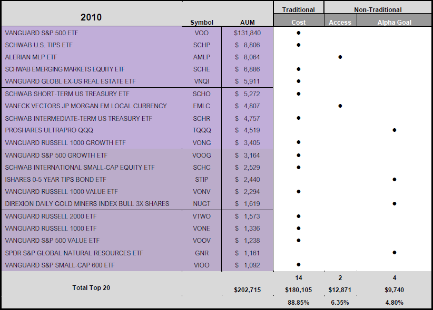Select the "TQQQ" ticker symbol
433x310 pixels.
point(202,130)
